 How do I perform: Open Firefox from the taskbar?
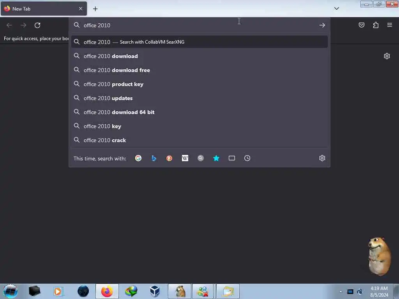107,291
